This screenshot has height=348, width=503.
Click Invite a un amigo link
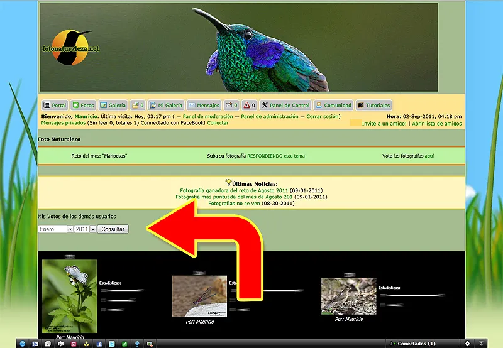(x=384, y=123)
